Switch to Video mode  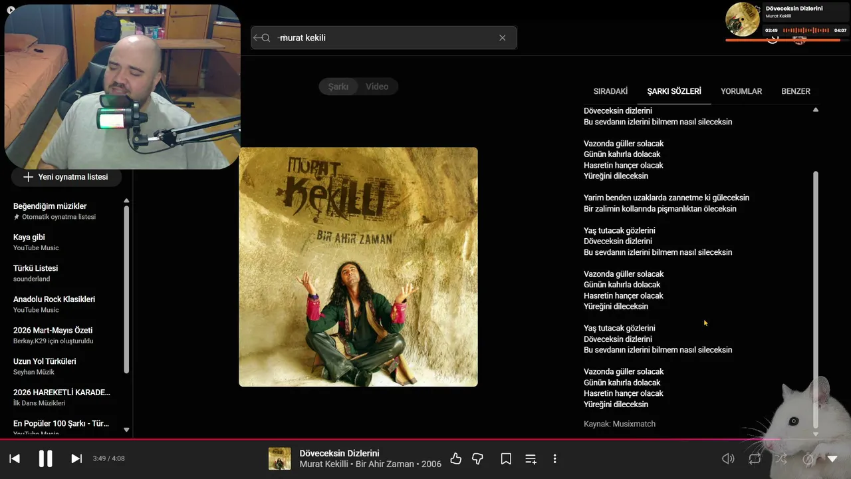tap(377, 86)
